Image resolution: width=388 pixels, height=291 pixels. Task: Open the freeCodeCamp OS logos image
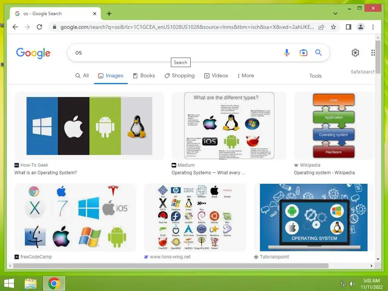click(75, 217)
